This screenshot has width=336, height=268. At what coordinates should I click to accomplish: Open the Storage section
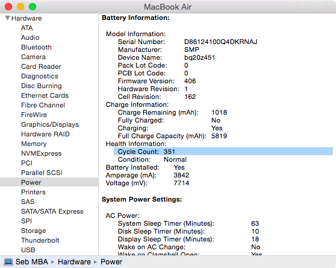click(34, 231)
